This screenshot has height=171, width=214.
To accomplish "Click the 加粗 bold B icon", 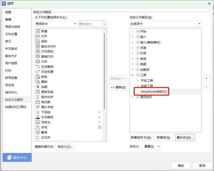I will [x=38, y=87].
